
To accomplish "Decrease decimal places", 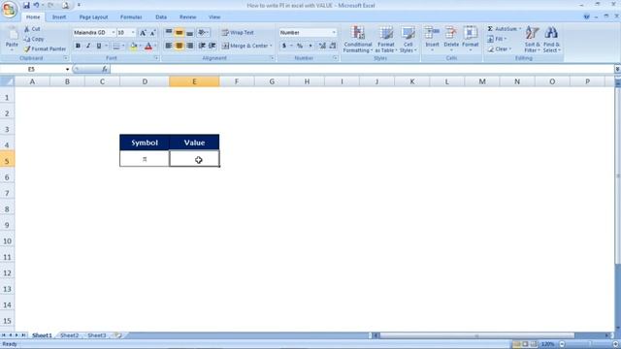I will [333, 46].
